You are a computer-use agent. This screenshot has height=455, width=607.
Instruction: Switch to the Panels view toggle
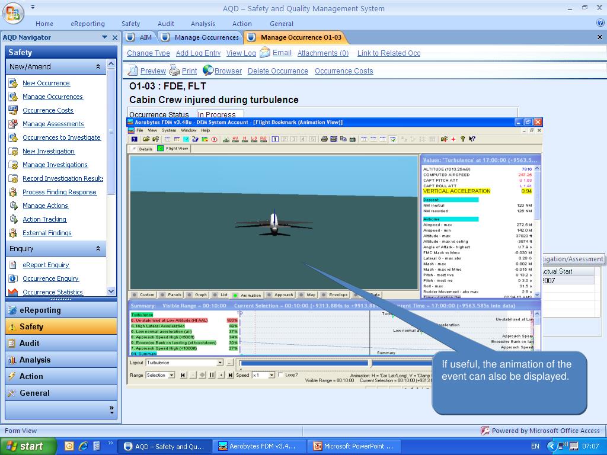(x=171, y=295)
